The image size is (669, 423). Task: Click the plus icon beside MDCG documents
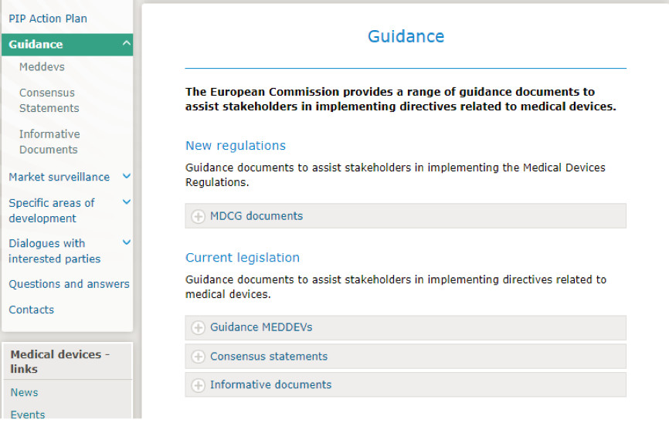click(198, 217)
